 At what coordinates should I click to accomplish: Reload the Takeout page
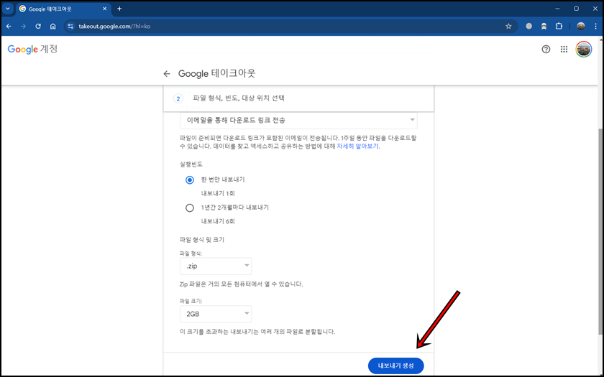pos(37,26)
